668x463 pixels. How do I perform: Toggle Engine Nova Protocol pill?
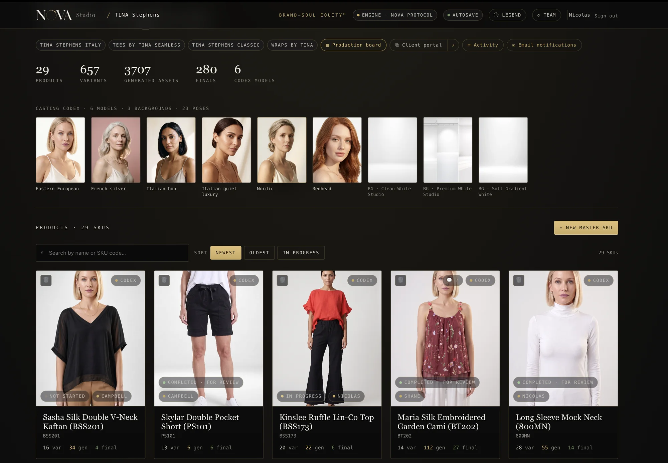(395, 15)
